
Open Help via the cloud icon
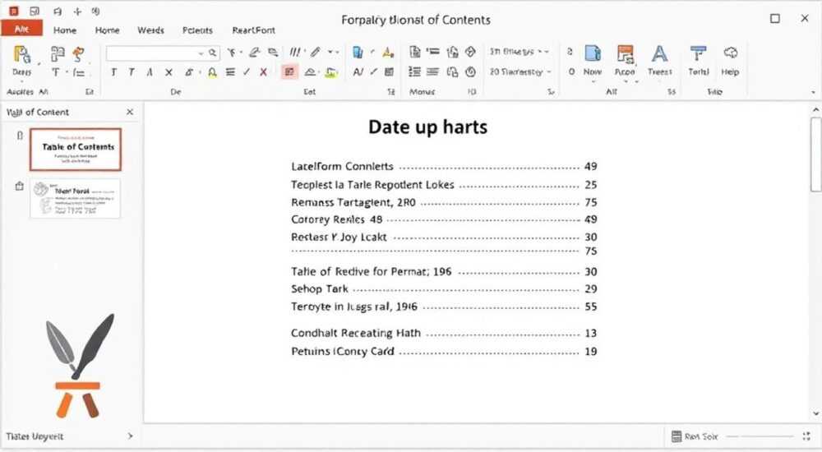click(x=730, y=53)
